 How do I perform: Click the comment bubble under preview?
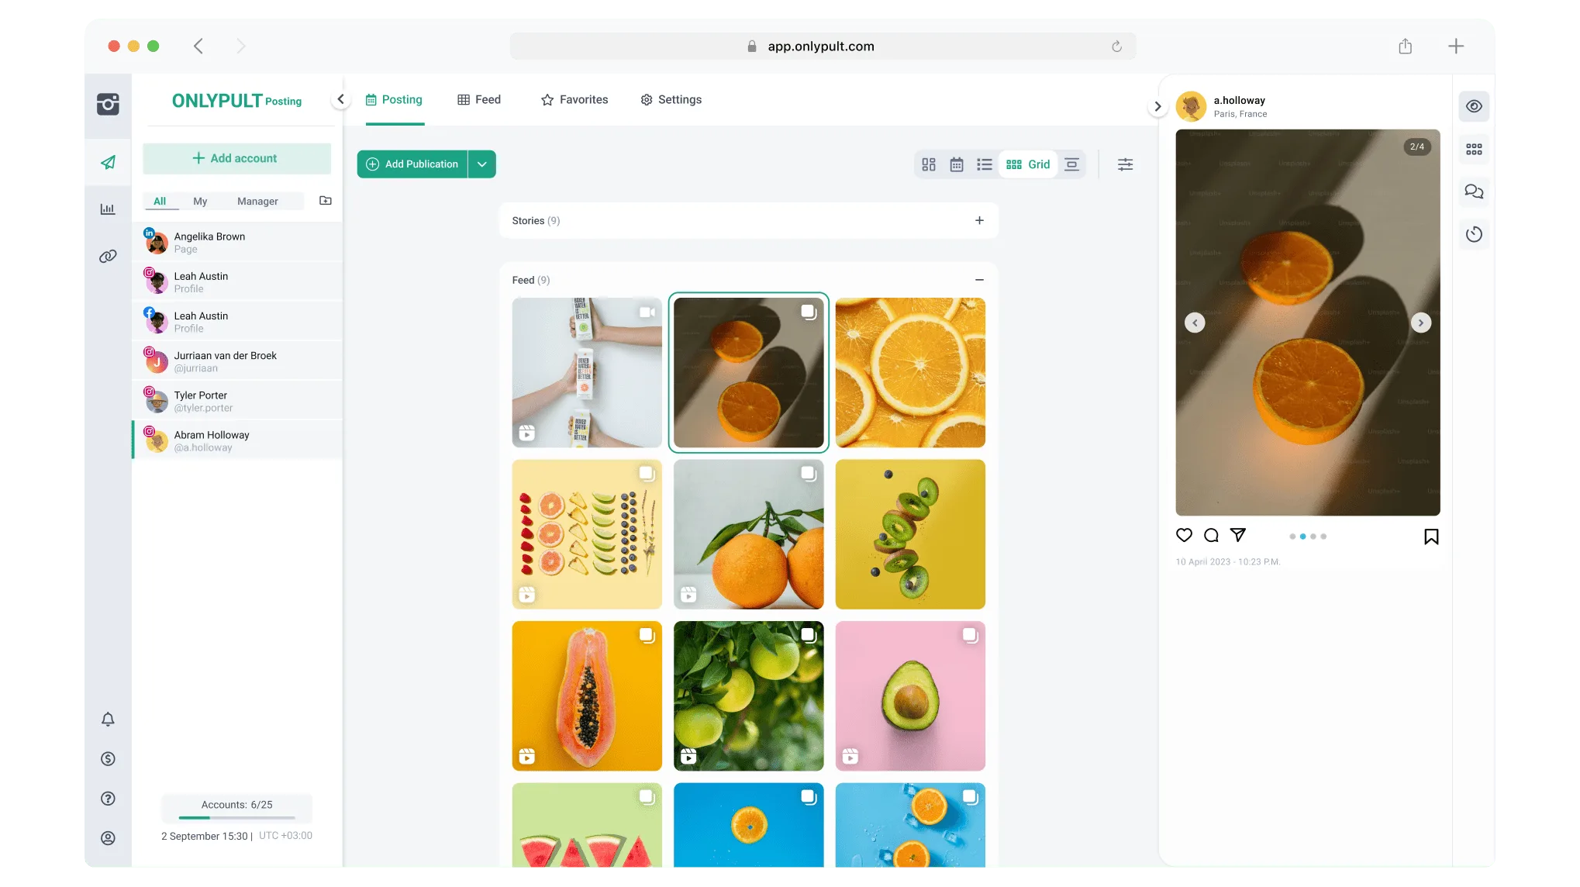(1211, 535)
